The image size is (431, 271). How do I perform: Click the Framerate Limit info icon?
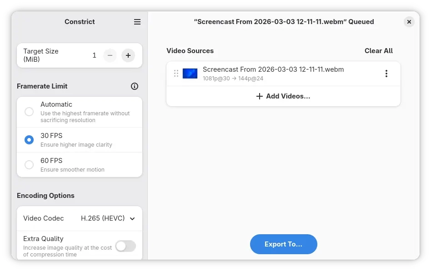[x=135, y=86]
